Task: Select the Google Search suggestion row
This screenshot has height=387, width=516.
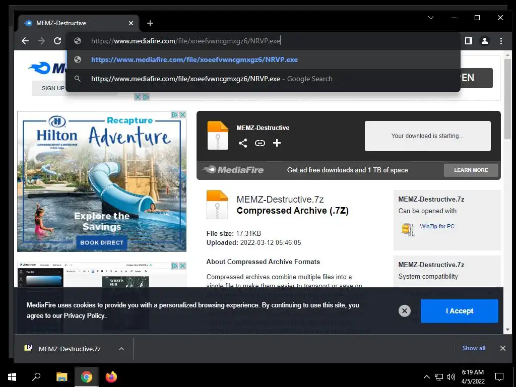Action: click(x=263, y=79)
